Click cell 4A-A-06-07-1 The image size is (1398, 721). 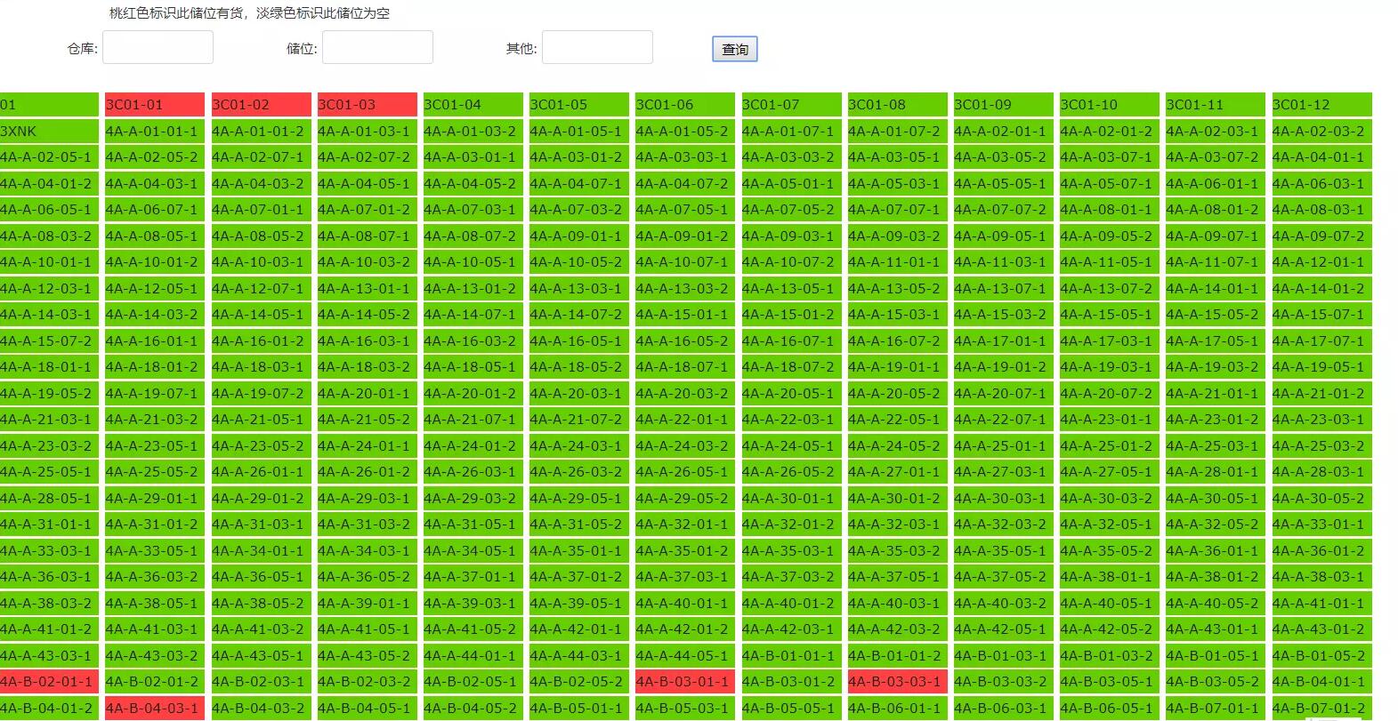pyautogui.click(x=155, y=210)
